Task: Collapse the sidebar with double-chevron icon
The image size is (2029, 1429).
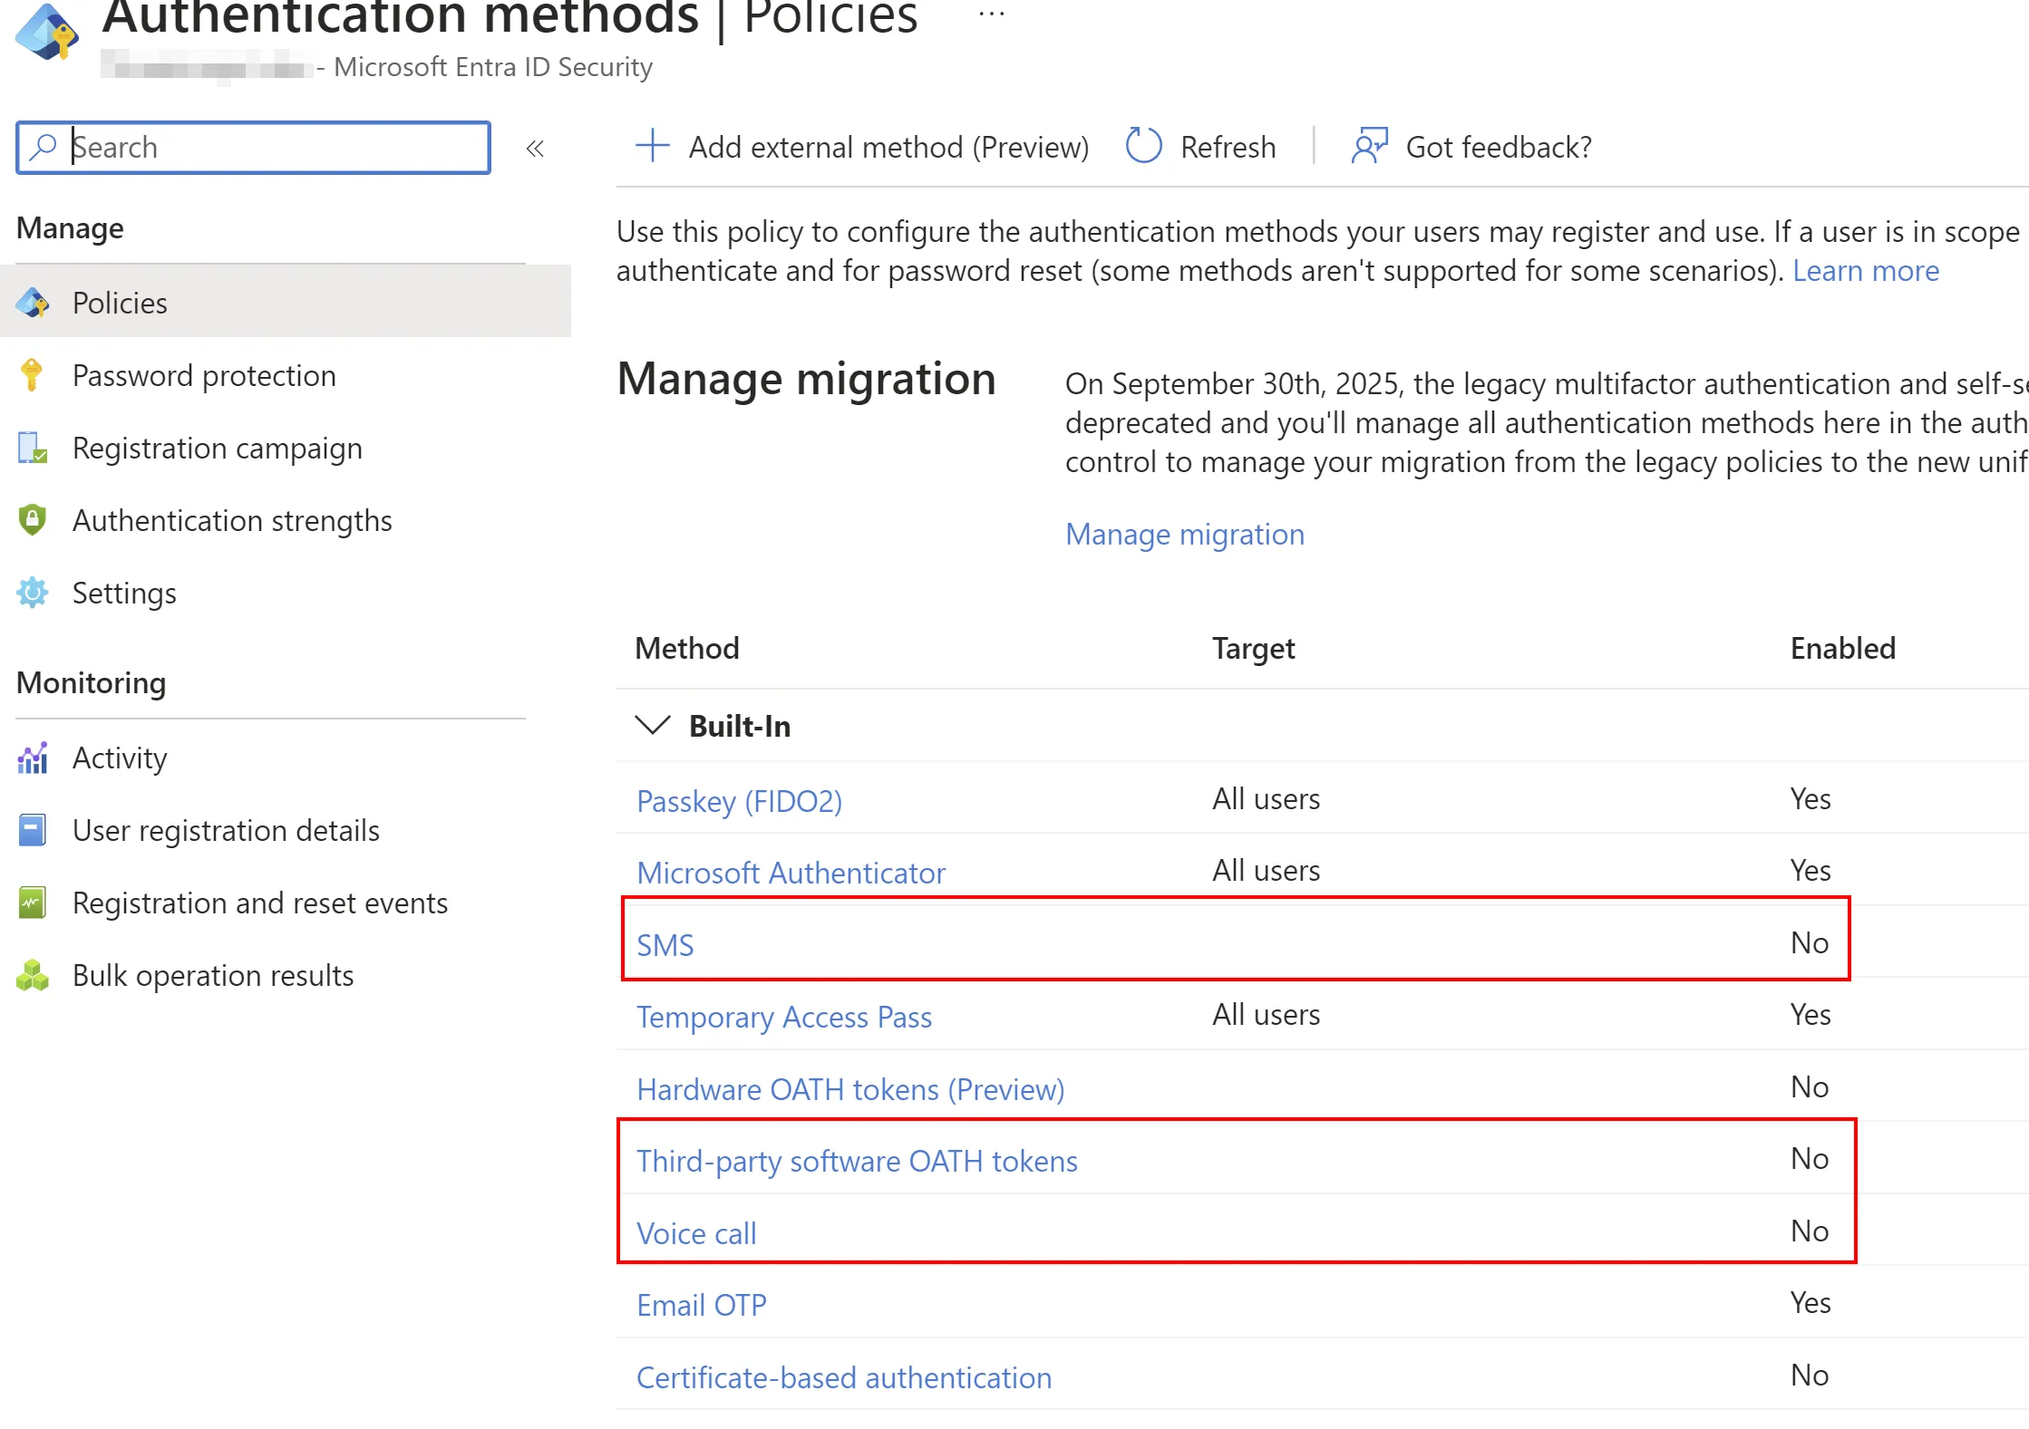Action: [535, 148]
